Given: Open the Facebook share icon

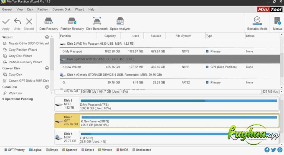Looking at the screenshot, I should coord(267,150).
